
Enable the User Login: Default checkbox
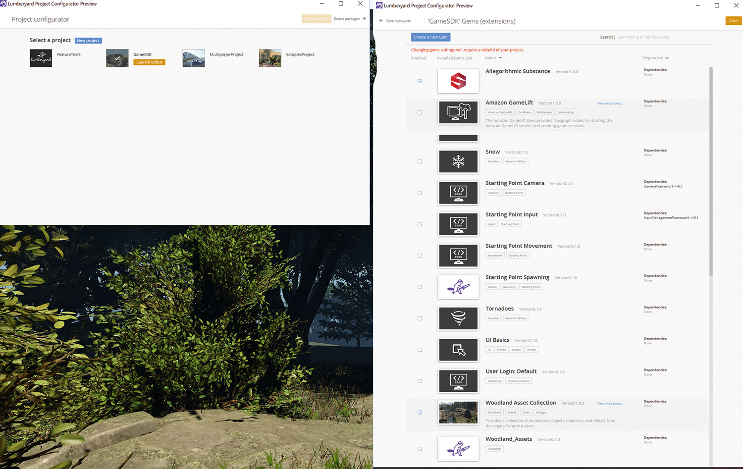[420, 381]
